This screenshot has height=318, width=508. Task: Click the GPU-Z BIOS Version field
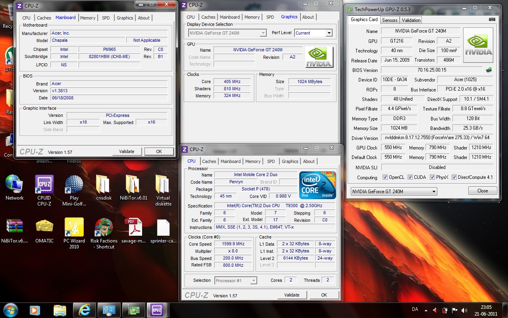pyautogui.click(x=432, y=70)
